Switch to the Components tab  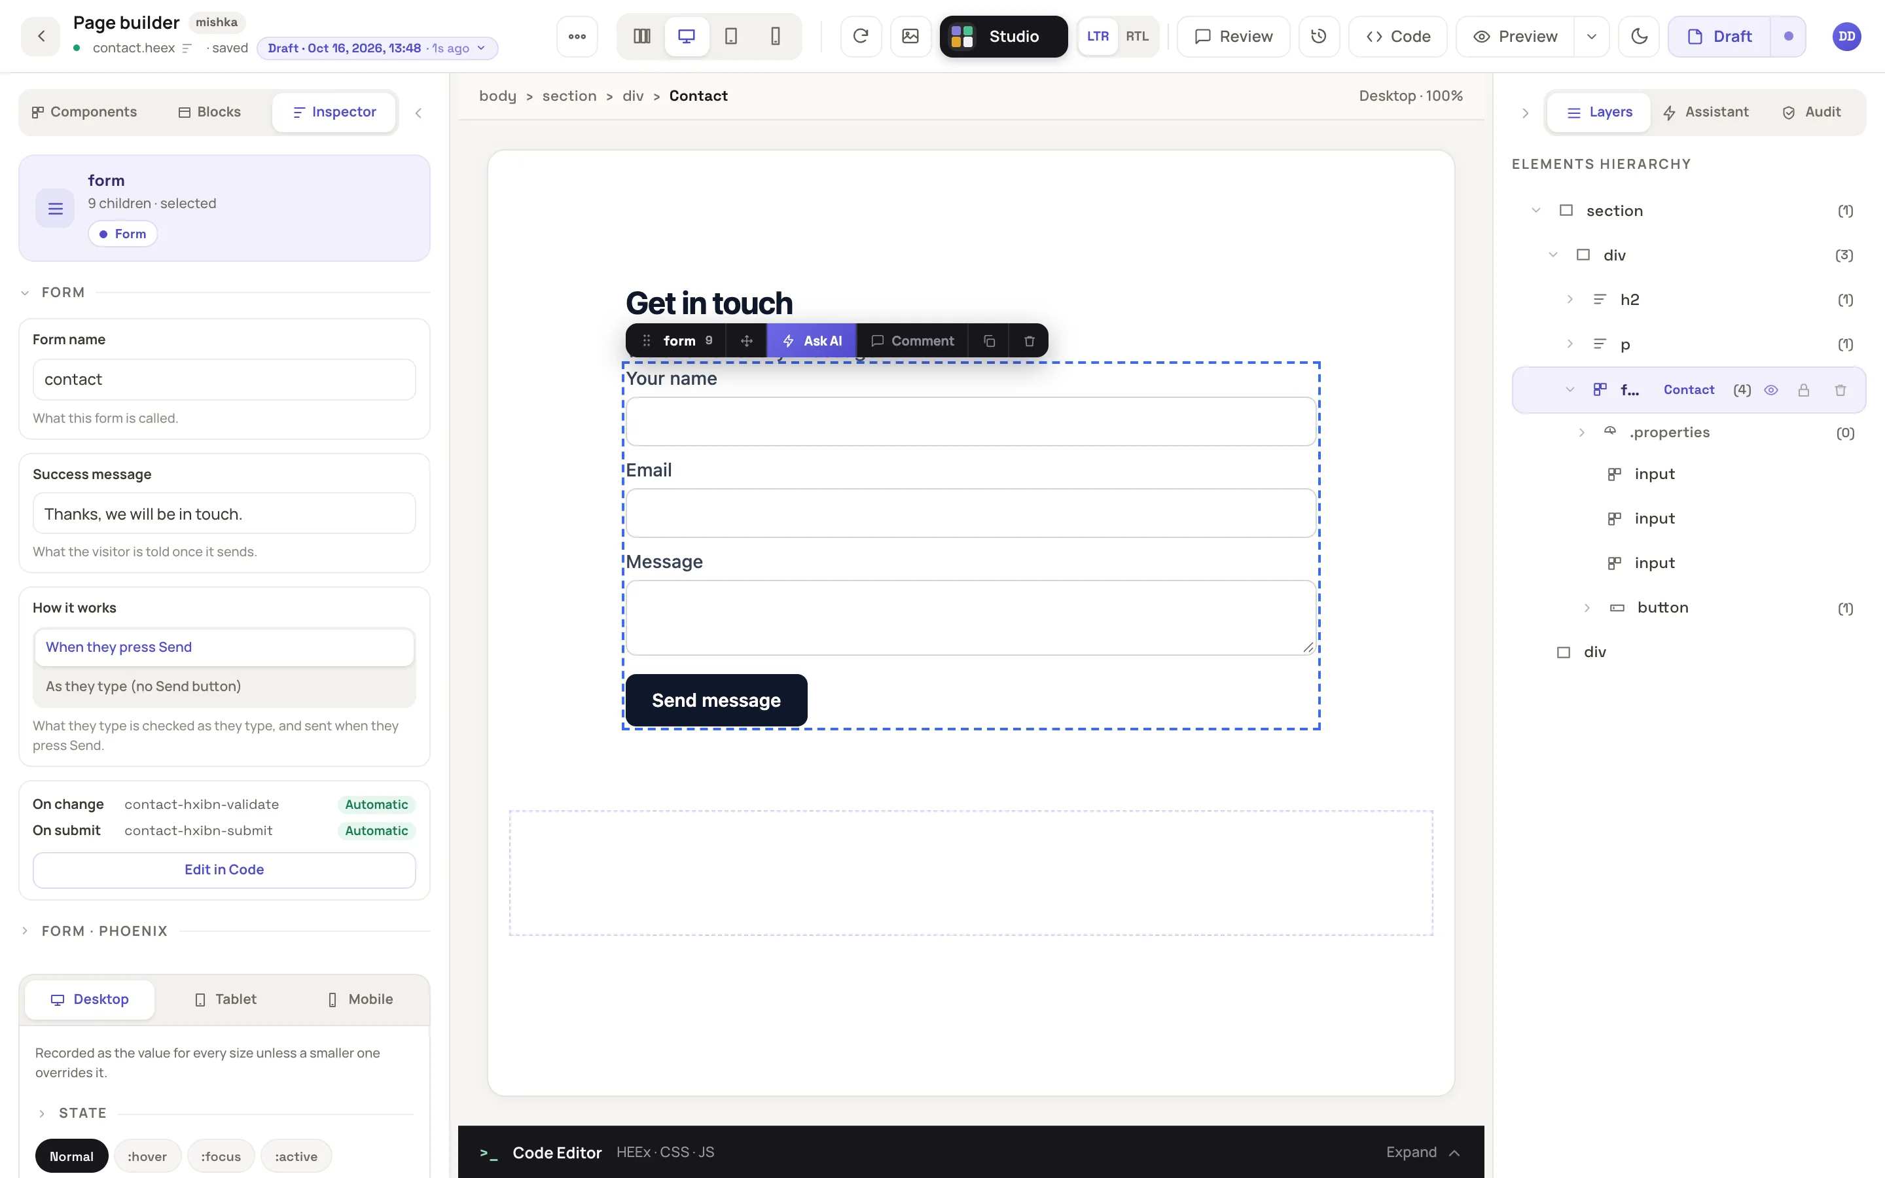coord(84,112)
